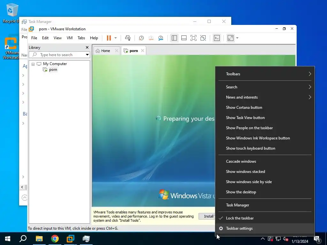Uncheck Lock the taskbar
327x245 pixels.
point(265,218)
